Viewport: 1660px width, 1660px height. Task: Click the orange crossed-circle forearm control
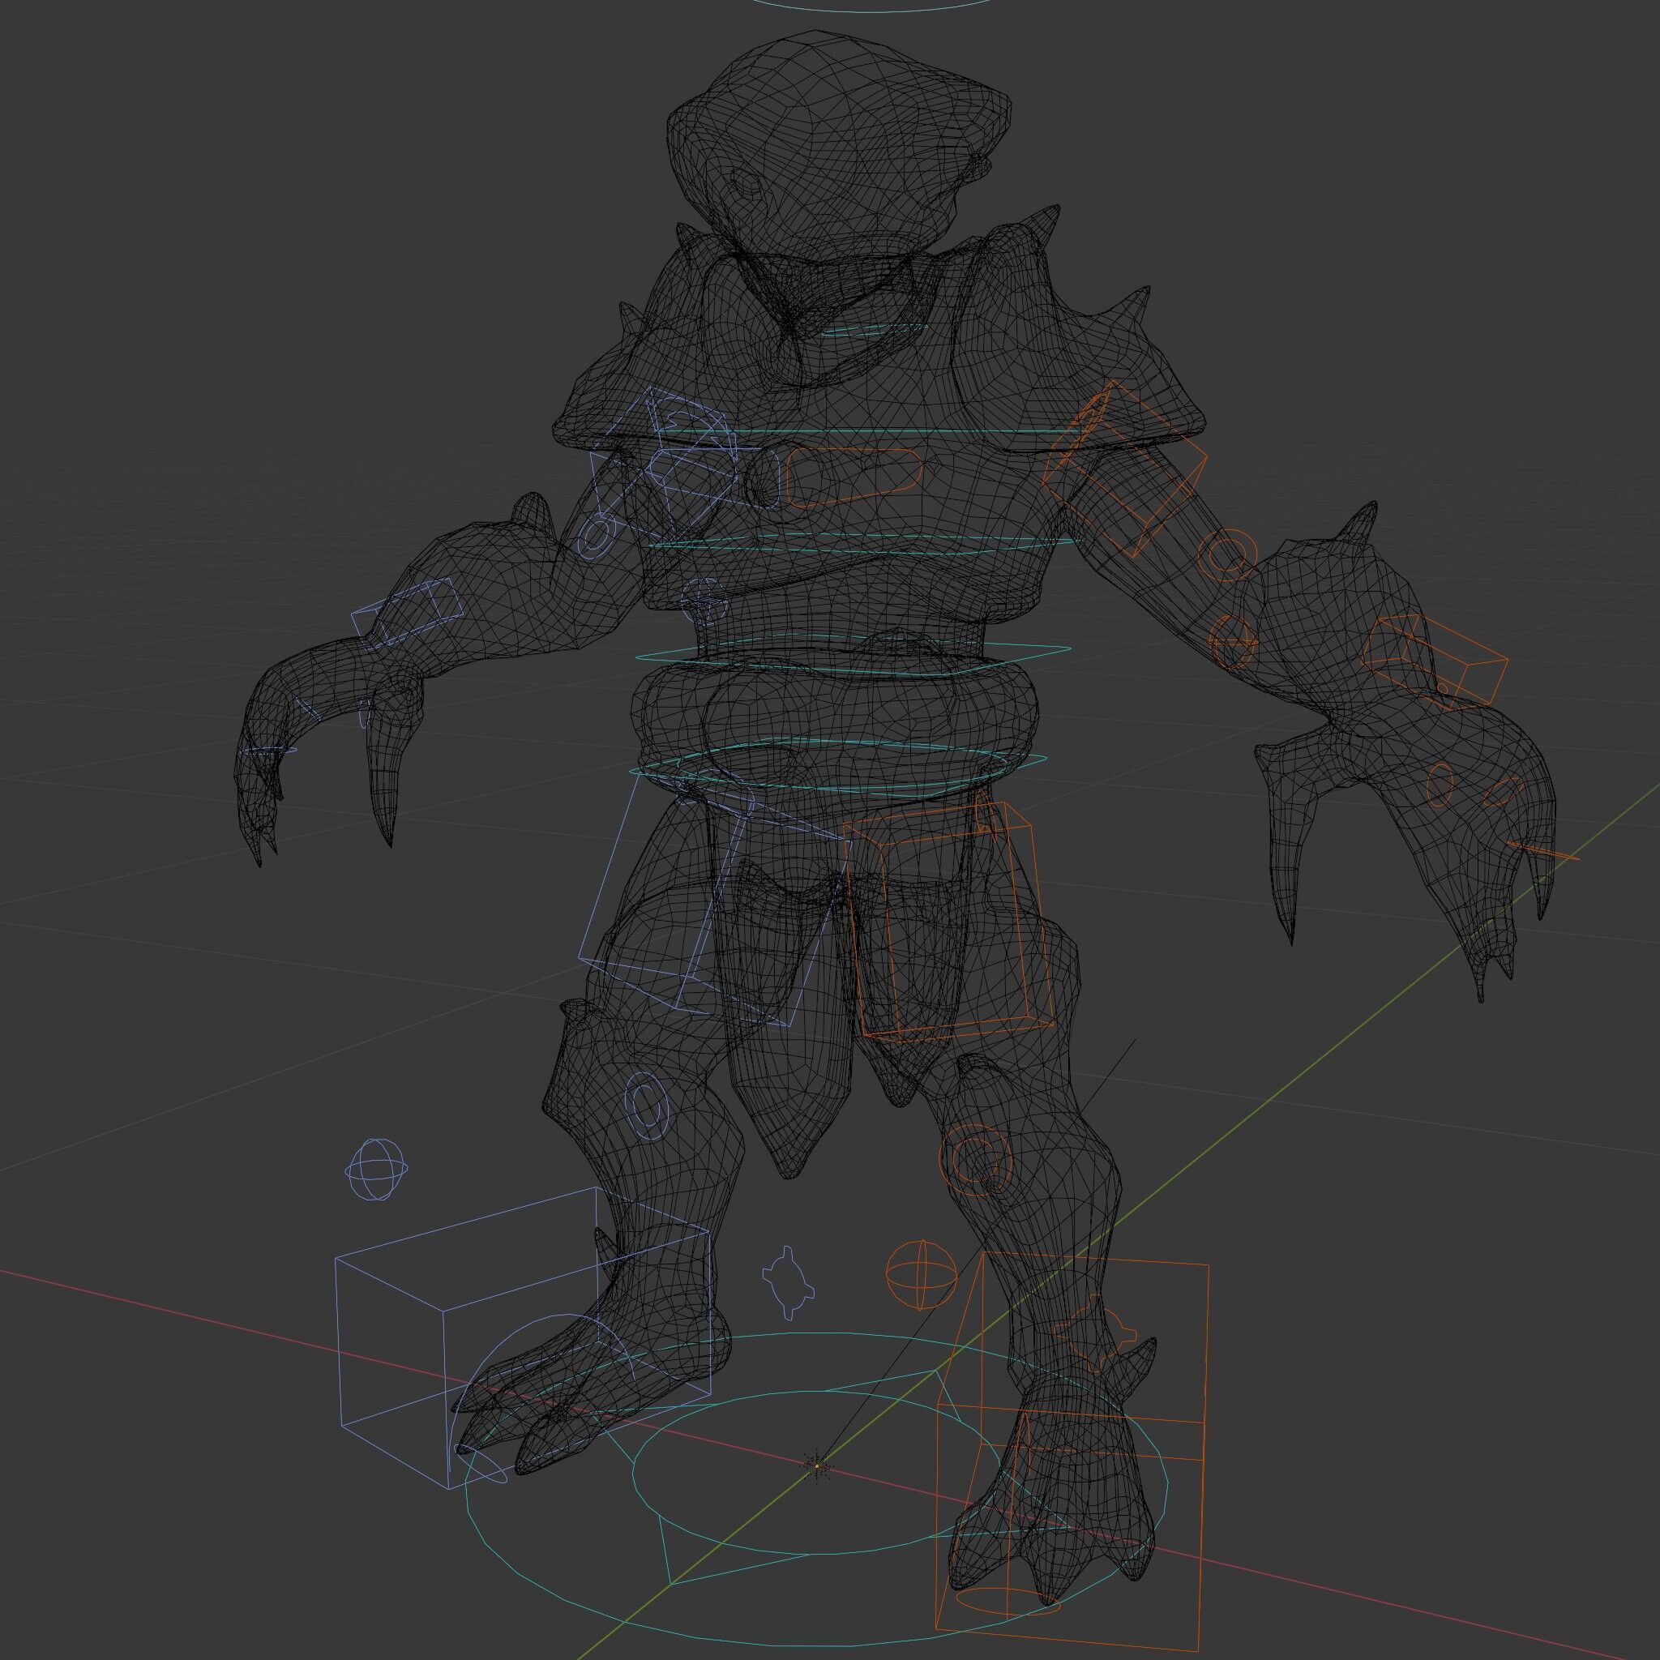[x=1234, y=640]
